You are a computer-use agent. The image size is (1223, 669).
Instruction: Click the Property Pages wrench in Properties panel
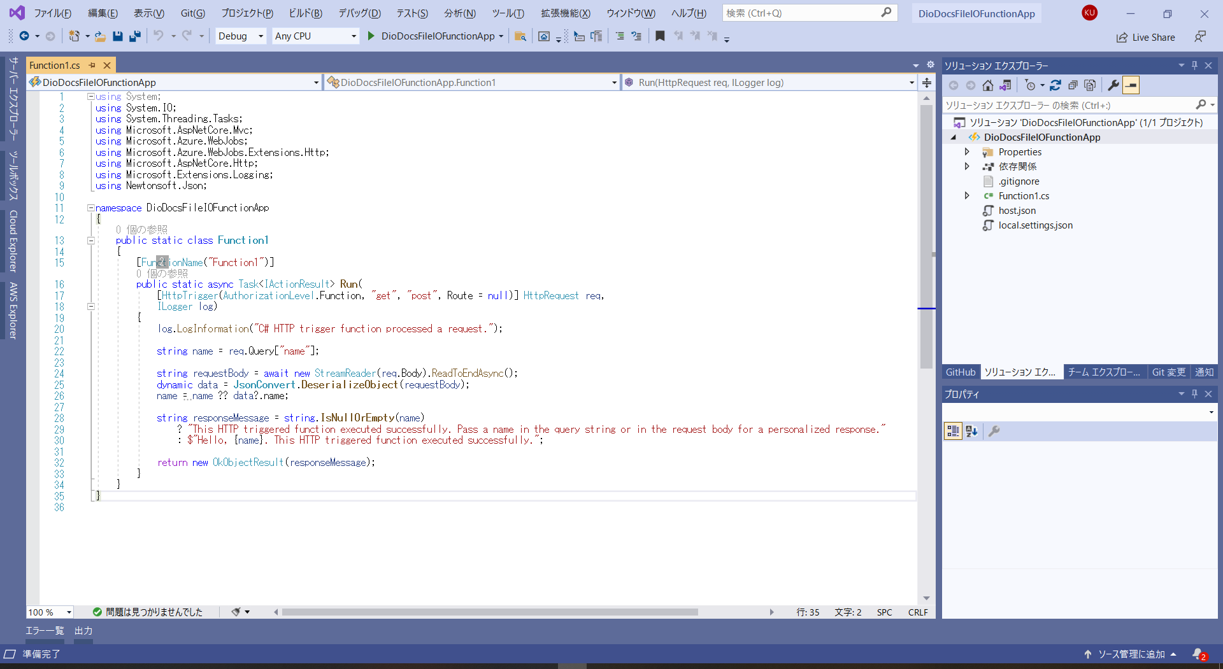pyautogui.click(x=994, y=431)
